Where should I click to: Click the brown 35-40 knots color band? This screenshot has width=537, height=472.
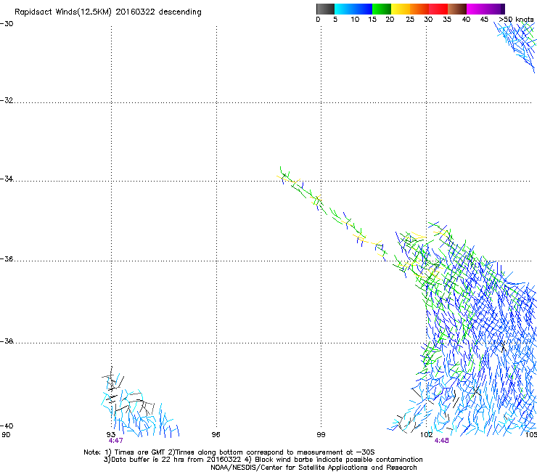click(x=457, y=9)
